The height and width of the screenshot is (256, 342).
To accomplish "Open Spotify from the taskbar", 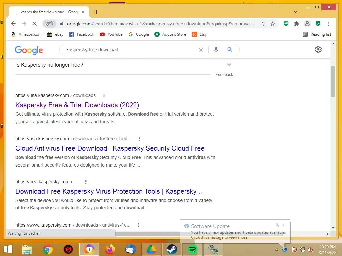I will [x=192, y=249].
